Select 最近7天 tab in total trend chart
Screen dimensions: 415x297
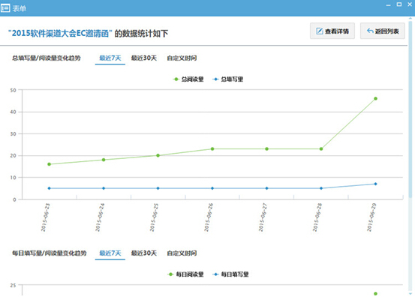[110, 58]
